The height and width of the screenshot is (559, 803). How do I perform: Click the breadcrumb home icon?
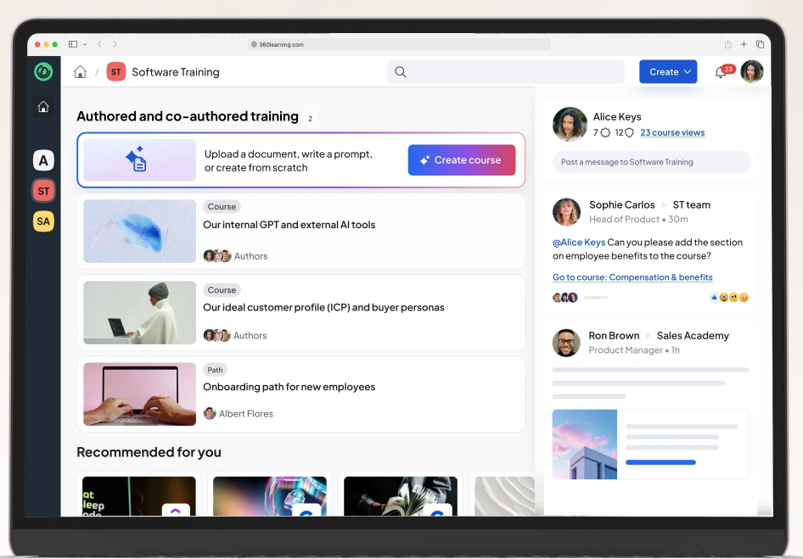pyautogui.click(x=80, y=71)
